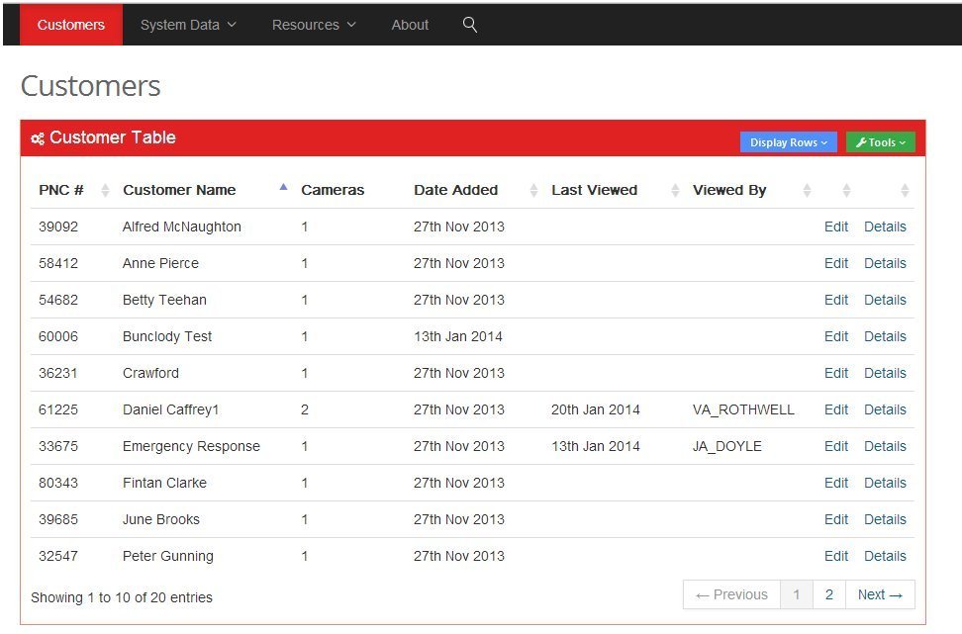Open the Display Rows dropdown
962x634 pixels.
788,141
